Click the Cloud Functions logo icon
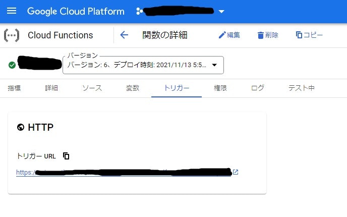Viewport: 347px width, 217px height. 12,35
